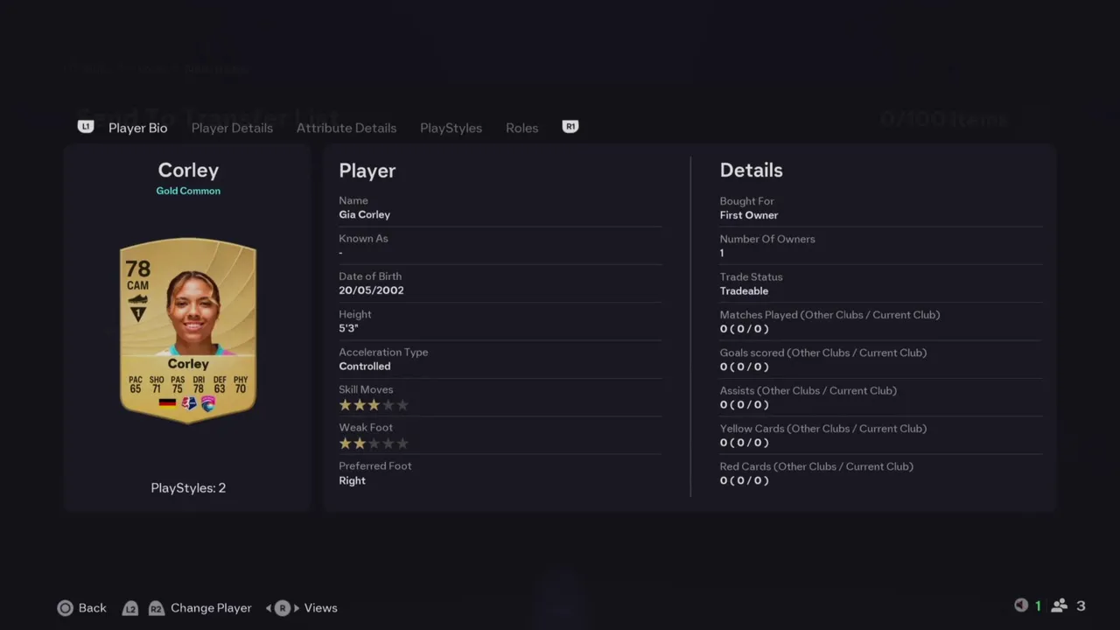Screen dimensions: 1120x630
Task: Click the Germany flag on the card
Action: pos(167,403)
